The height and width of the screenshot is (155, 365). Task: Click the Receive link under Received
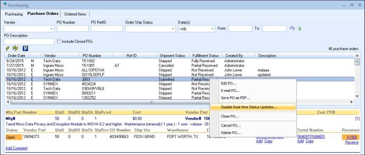352,142
